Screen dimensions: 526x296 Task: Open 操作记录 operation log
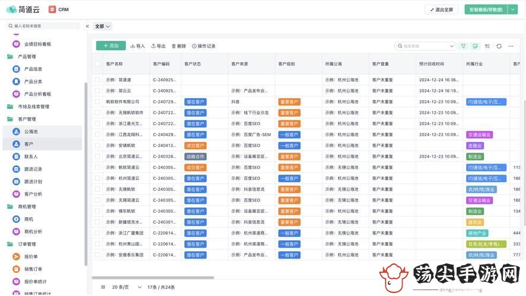[203, 46]
